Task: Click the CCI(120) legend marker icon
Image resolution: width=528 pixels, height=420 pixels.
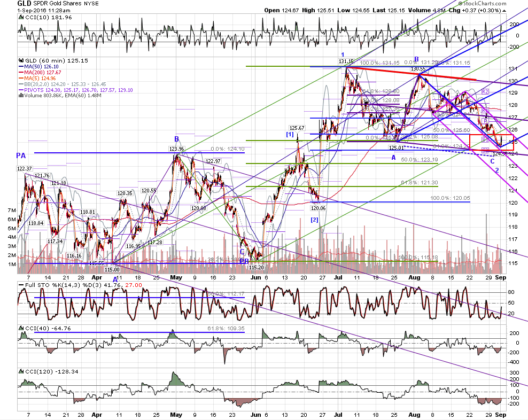Action: coord(21,371)
